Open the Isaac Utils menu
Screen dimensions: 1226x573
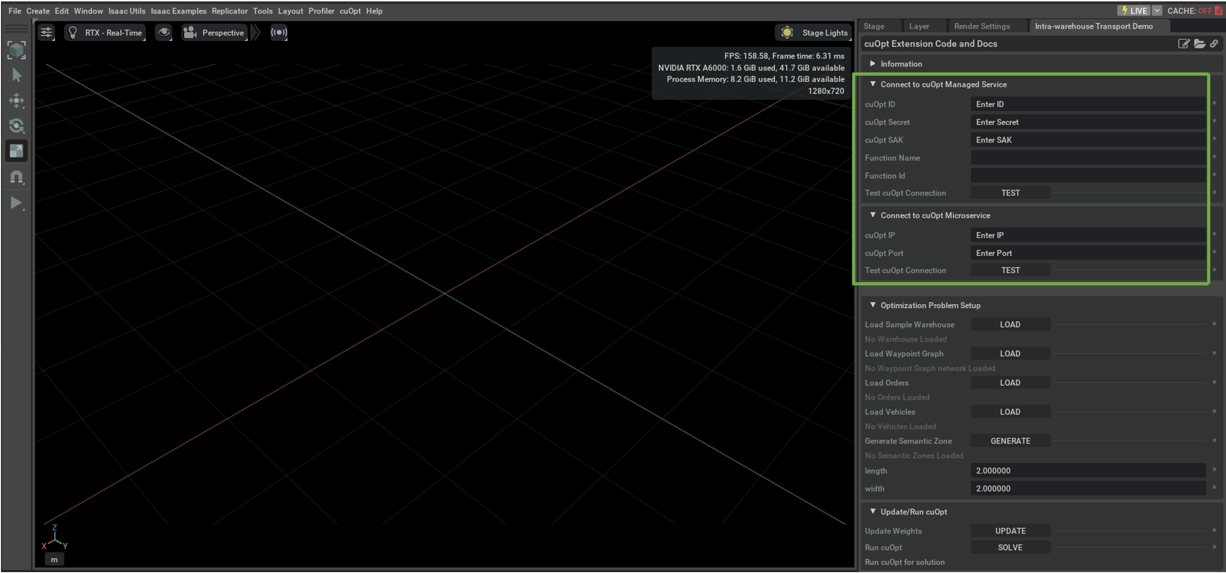[x=126, y=10]
